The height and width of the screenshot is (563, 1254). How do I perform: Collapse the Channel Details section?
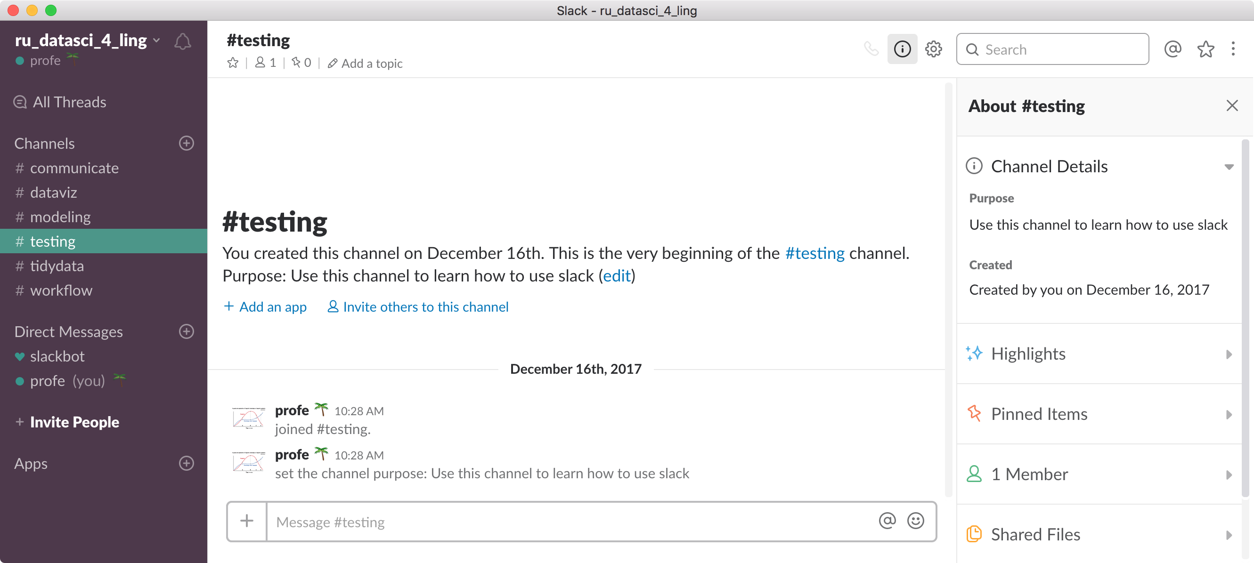tap(1229, 167)
